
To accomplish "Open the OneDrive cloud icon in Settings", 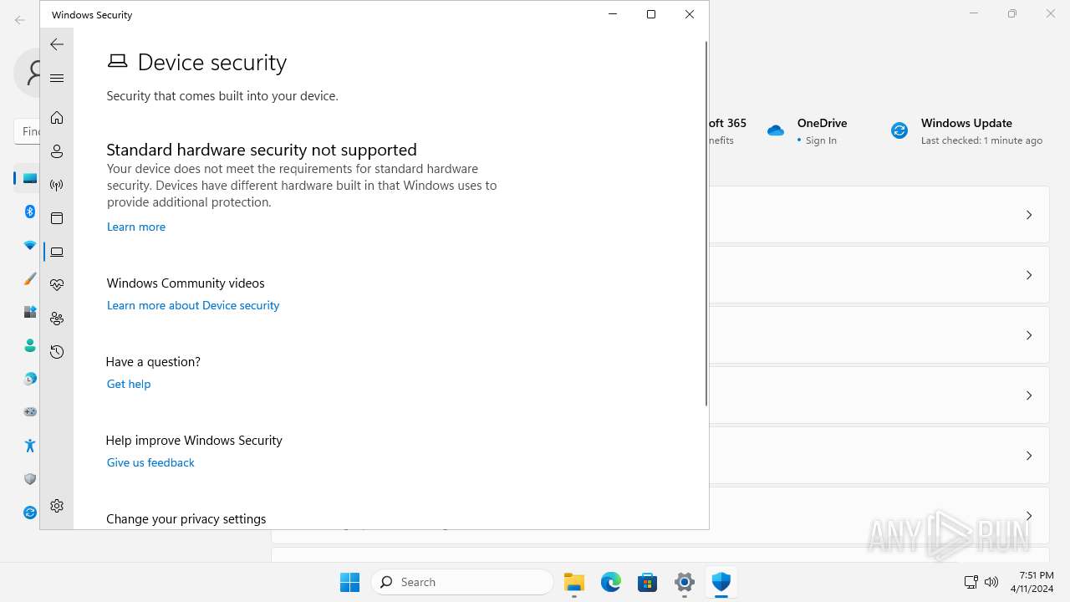I will (776, 130).
